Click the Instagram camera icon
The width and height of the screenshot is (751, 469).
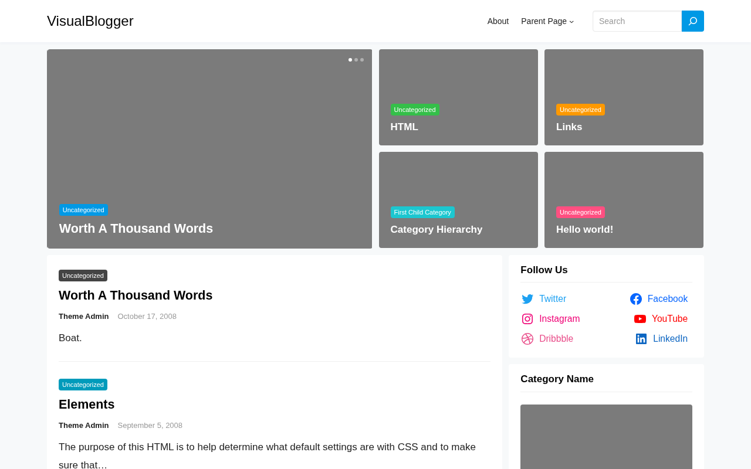tap(527, 319)
